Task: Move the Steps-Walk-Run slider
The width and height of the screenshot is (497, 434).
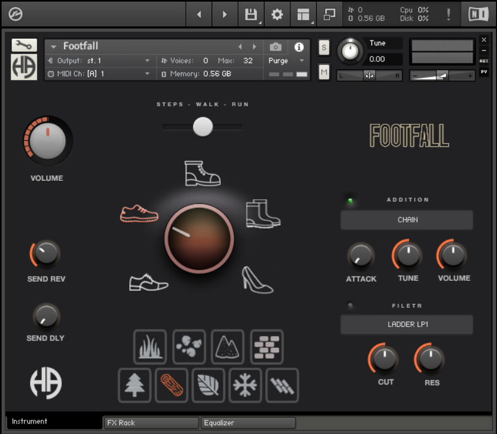Action: (x=202, y=127)
